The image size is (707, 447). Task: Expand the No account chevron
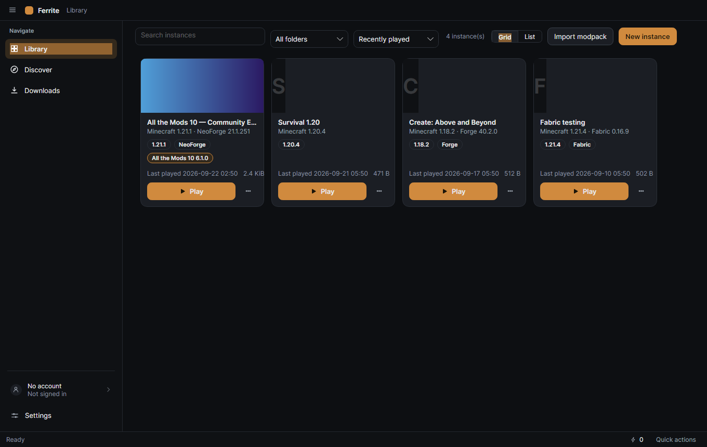point(108,389)
